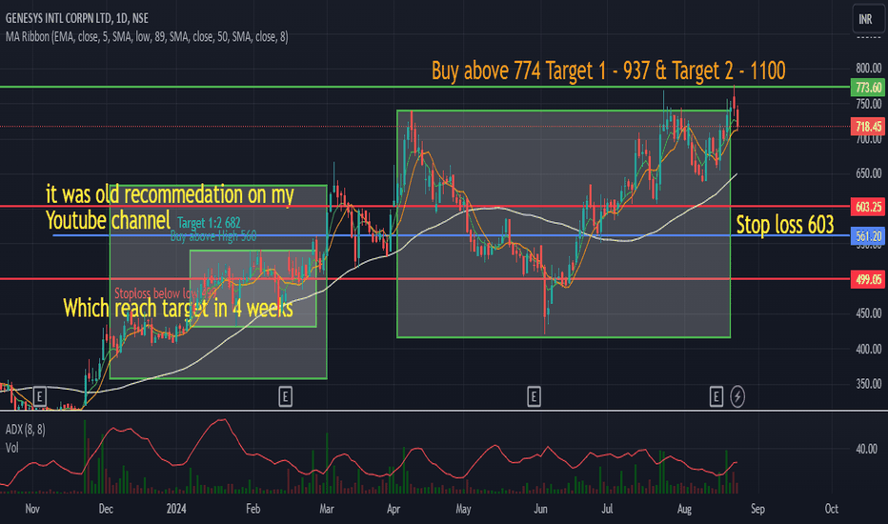Click the 450.00 price axis value
The width and height of the screenshot is (888, 524).
868,313
